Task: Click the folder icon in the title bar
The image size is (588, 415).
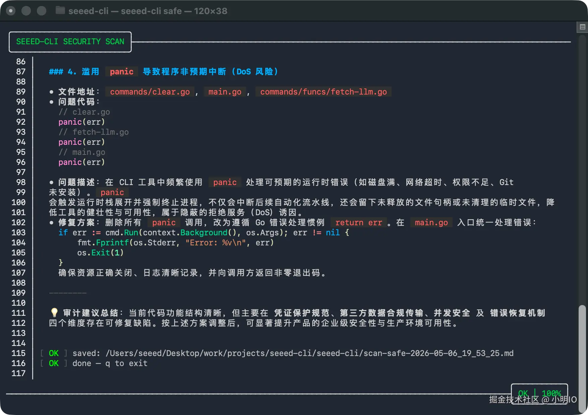Action: (x=60, y=10)
